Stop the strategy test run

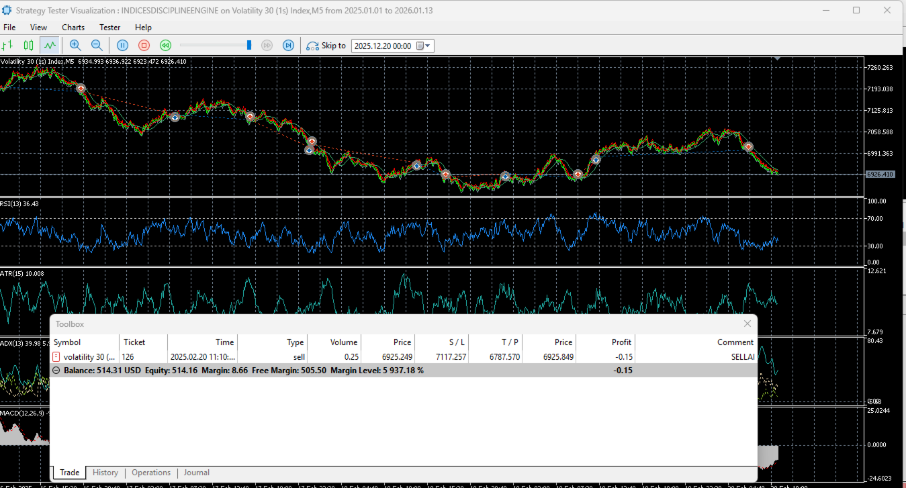point(144,46)
